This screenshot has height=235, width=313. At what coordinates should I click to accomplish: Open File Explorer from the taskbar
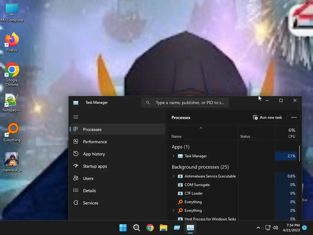164,228
